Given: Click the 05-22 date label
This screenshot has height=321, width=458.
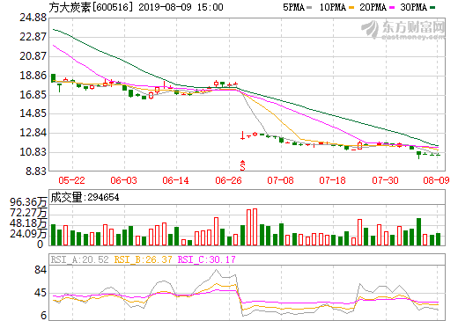Looking at the screenshot, I should tap(71, 180).
